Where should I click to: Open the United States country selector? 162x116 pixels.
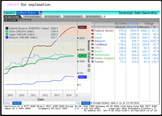28,13
